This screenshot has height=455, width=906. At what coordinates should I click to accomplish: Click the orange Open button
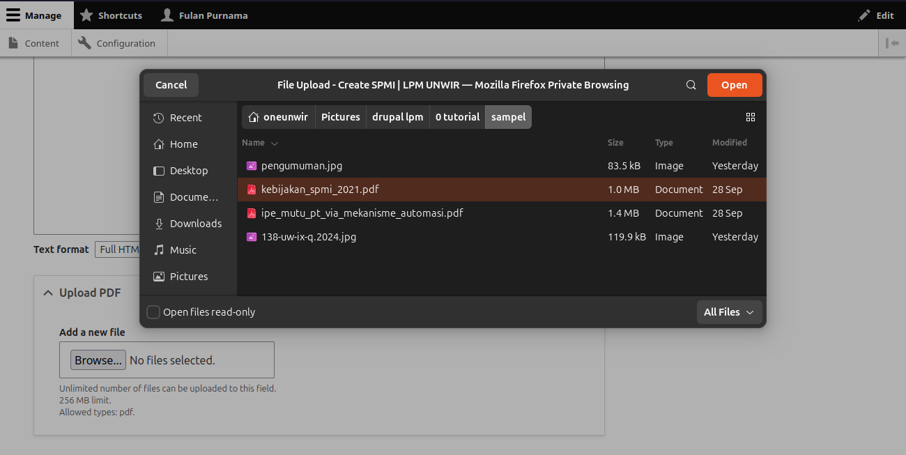(x=735, y=85)
